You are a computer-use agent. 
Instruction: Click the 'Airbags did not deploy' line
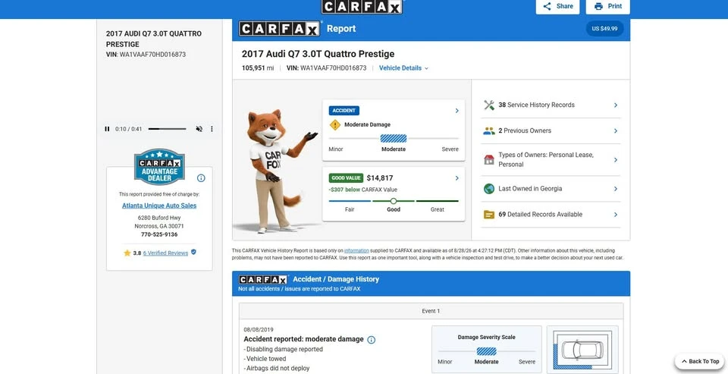[x=277, y=369]
